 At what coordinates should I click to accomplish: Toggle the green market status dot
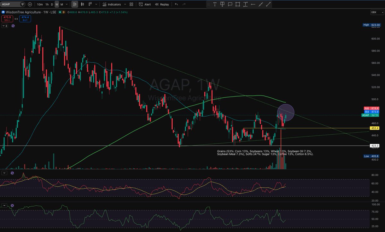59,12
